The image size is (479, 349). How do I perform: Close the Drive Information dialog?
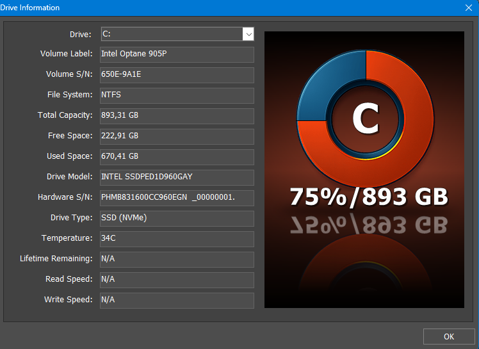[468, 8]
